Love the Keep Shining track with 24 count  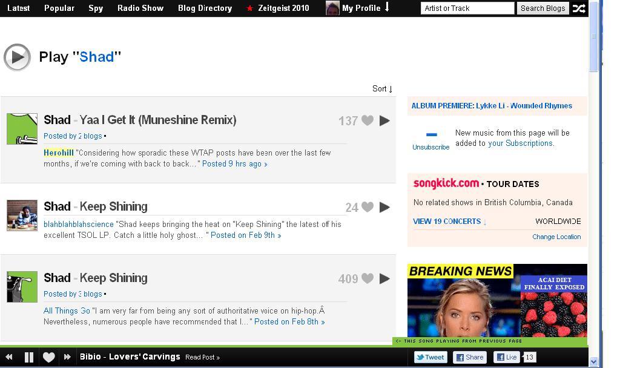[x=368, y=207]
